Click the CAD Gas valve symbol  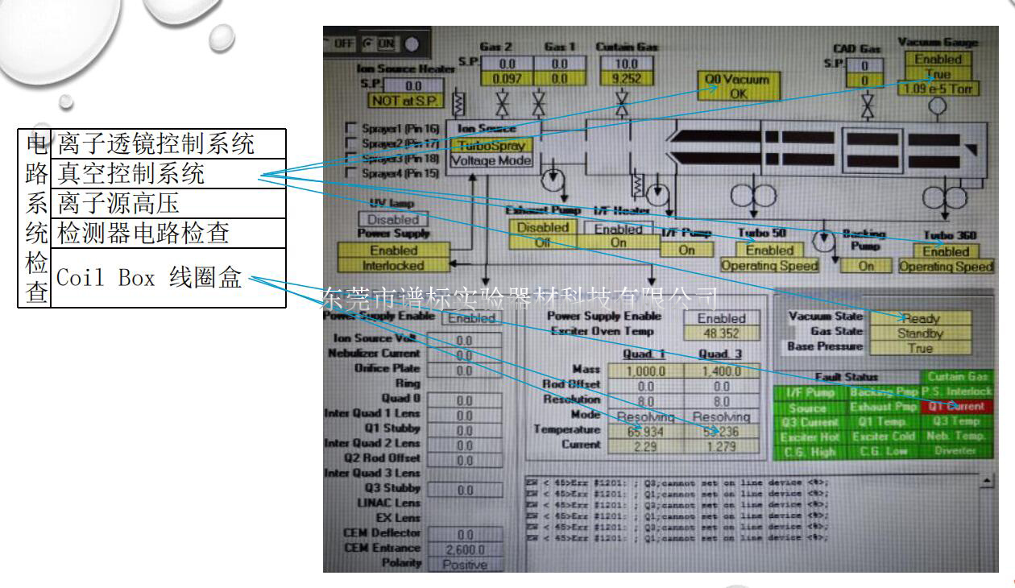click(867, 105)
